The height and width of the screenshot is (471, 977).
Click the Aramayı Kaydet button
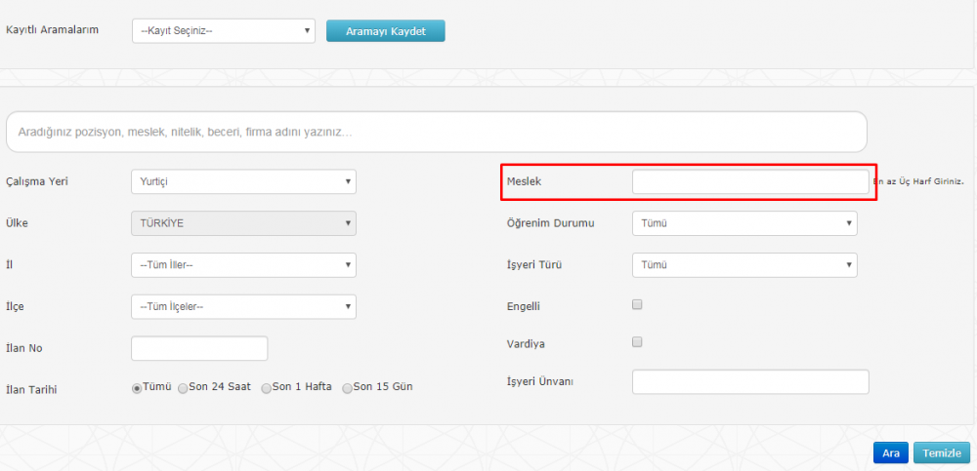386,30
